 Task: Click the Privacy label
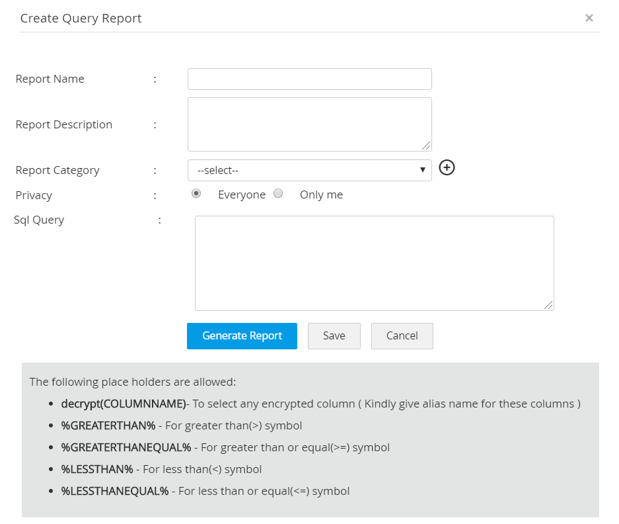[34, 195]
